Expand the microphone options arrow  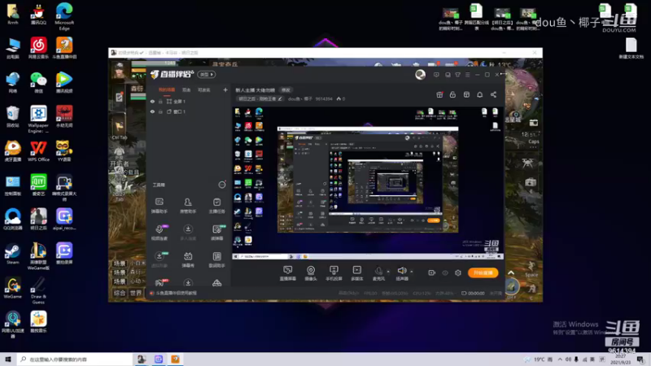tap(388, 272)
